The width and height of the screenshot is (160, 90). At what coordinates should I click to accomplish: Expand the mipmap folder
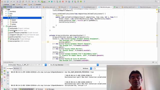point(8,22)
